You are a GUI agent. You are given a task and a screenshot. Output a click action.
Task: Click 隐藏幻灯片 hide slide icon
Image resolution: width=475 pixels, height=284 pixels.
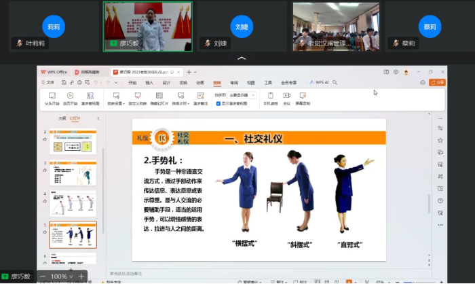coord(159,96)
